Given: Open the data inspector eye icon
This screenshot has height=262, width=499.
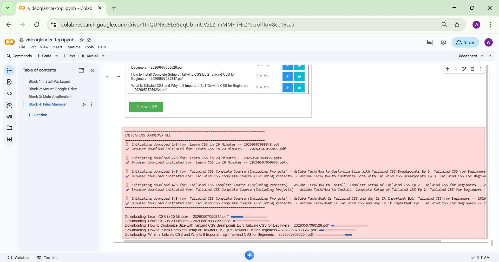Looking at the screenshot, I should (9, 105).
